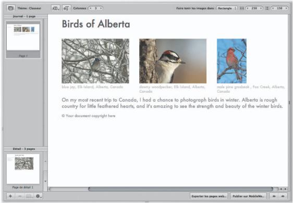Add a new page with plus button

(10, 196)
